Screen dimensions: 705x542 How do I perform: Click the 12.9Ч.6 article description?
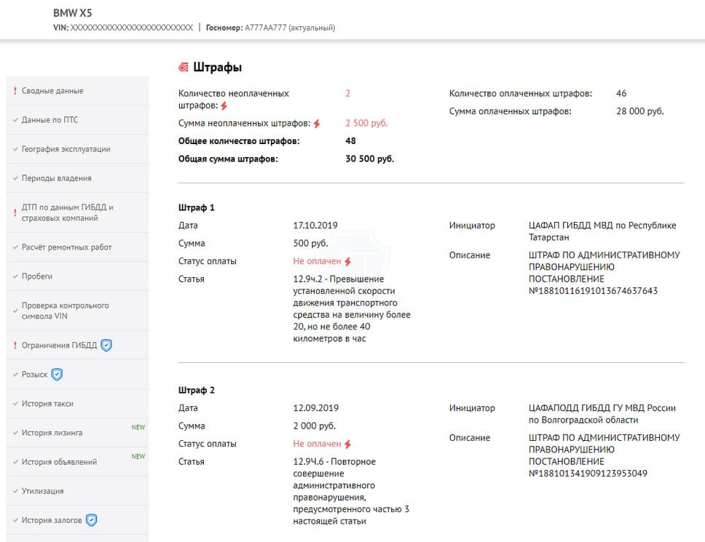(x=351, y=491)
